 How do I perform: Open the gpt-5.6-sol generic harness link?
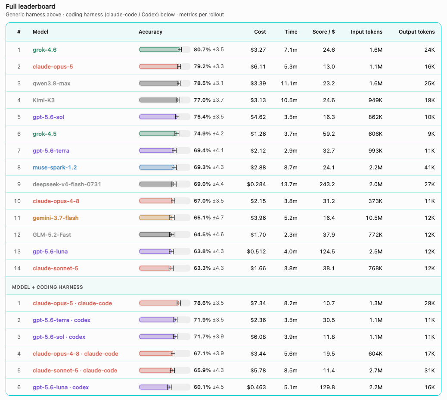[x=49, y=117]
